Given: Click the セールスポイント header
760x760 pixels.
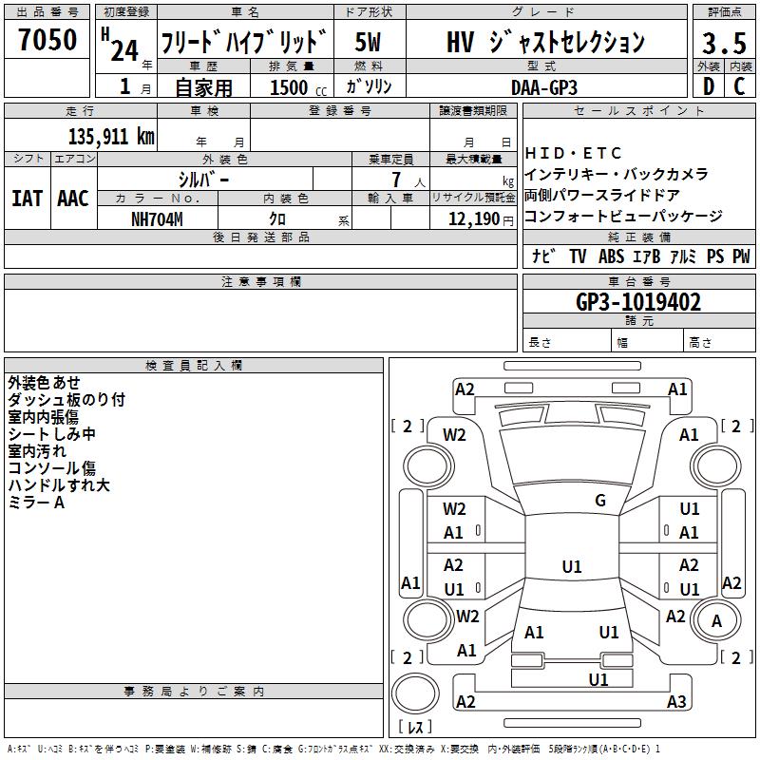Looking at the screenshot, I should [638, 111].
